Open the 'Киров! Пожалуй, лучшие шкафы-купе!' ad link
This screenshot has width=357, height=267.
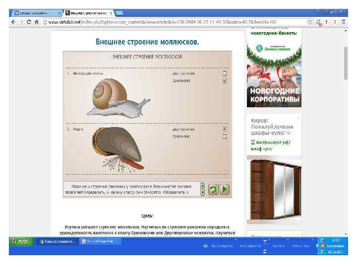272,127
